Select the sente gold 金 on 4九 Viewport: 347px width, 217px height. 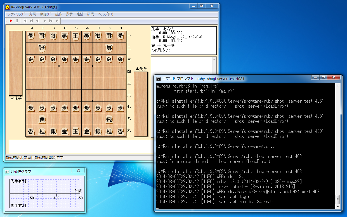point(87,131)
